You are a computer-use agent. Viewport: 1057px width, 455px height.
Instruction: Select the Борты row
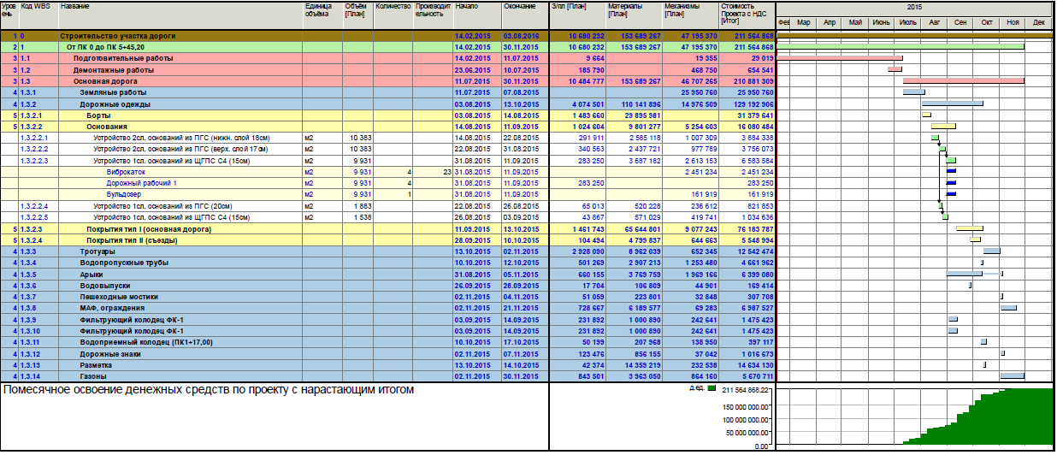(x=388, y=115)
